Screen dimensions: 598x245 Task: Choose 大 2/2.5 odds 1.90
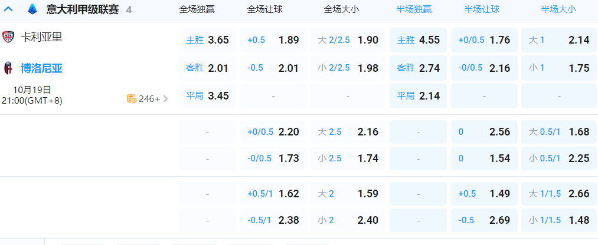tap(348, 40)
